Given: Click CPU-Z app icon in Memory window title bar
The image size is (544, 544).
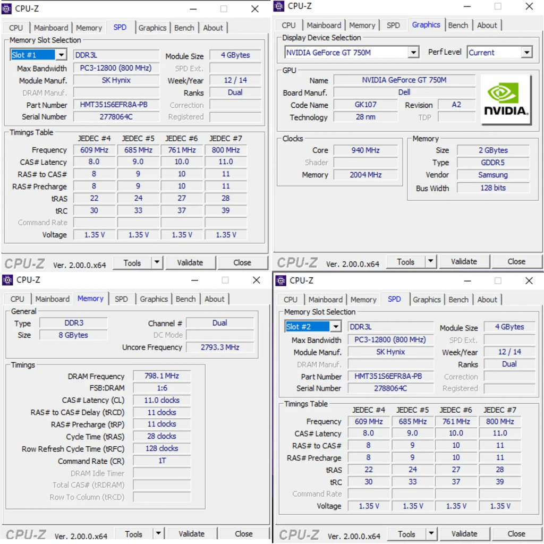Looking at the screenshot, I should coord(7,279).
